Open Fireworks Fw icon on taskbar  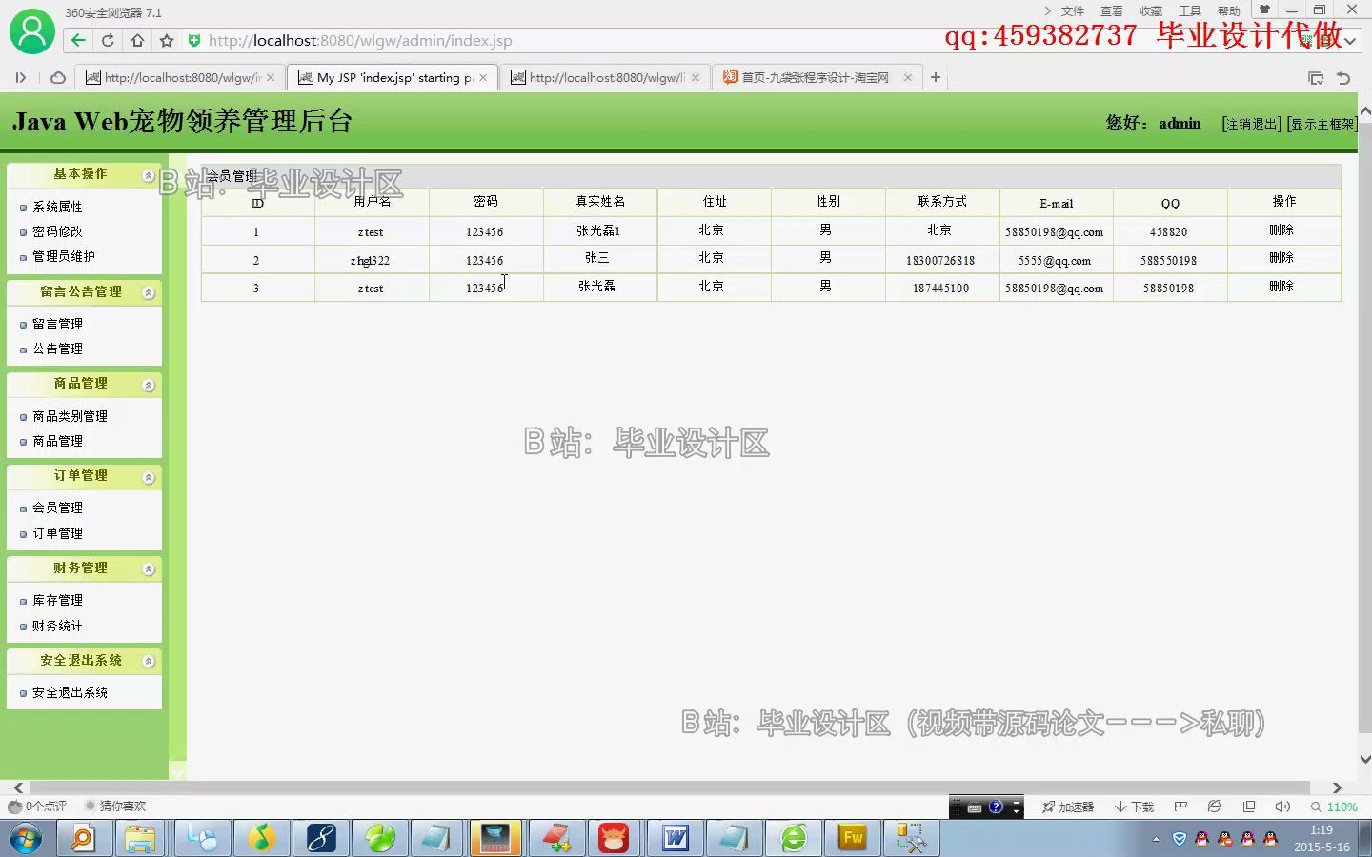pyautogui.click(x=853, y=838)
